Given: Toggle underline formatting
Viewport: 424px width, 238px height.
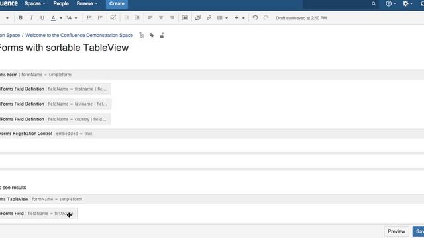Looking at the screenshot, I should click(42, 18).
